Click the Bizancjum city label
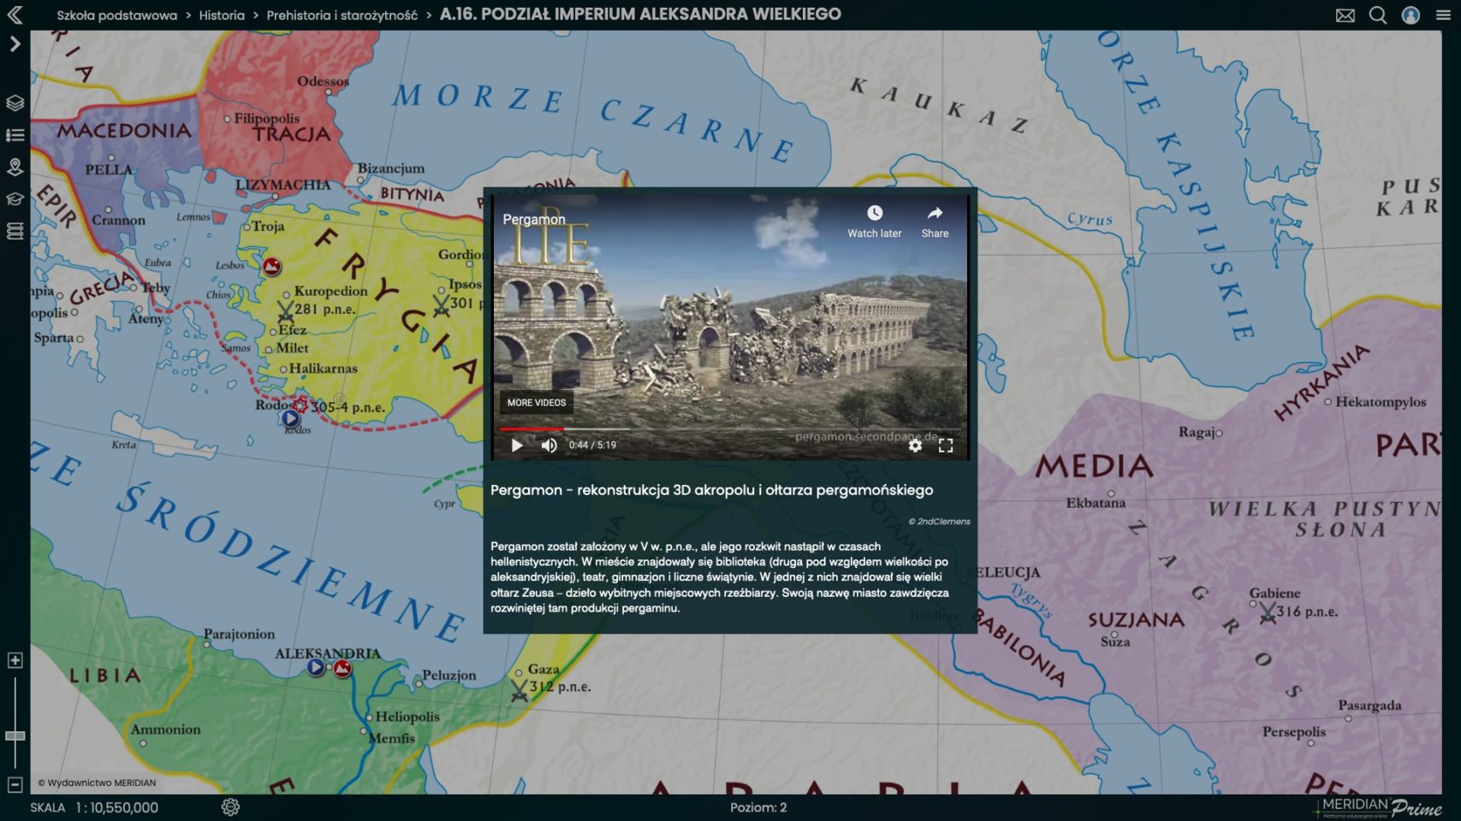The height and width of the screenshot is (821, 1461). pos(390,168)
